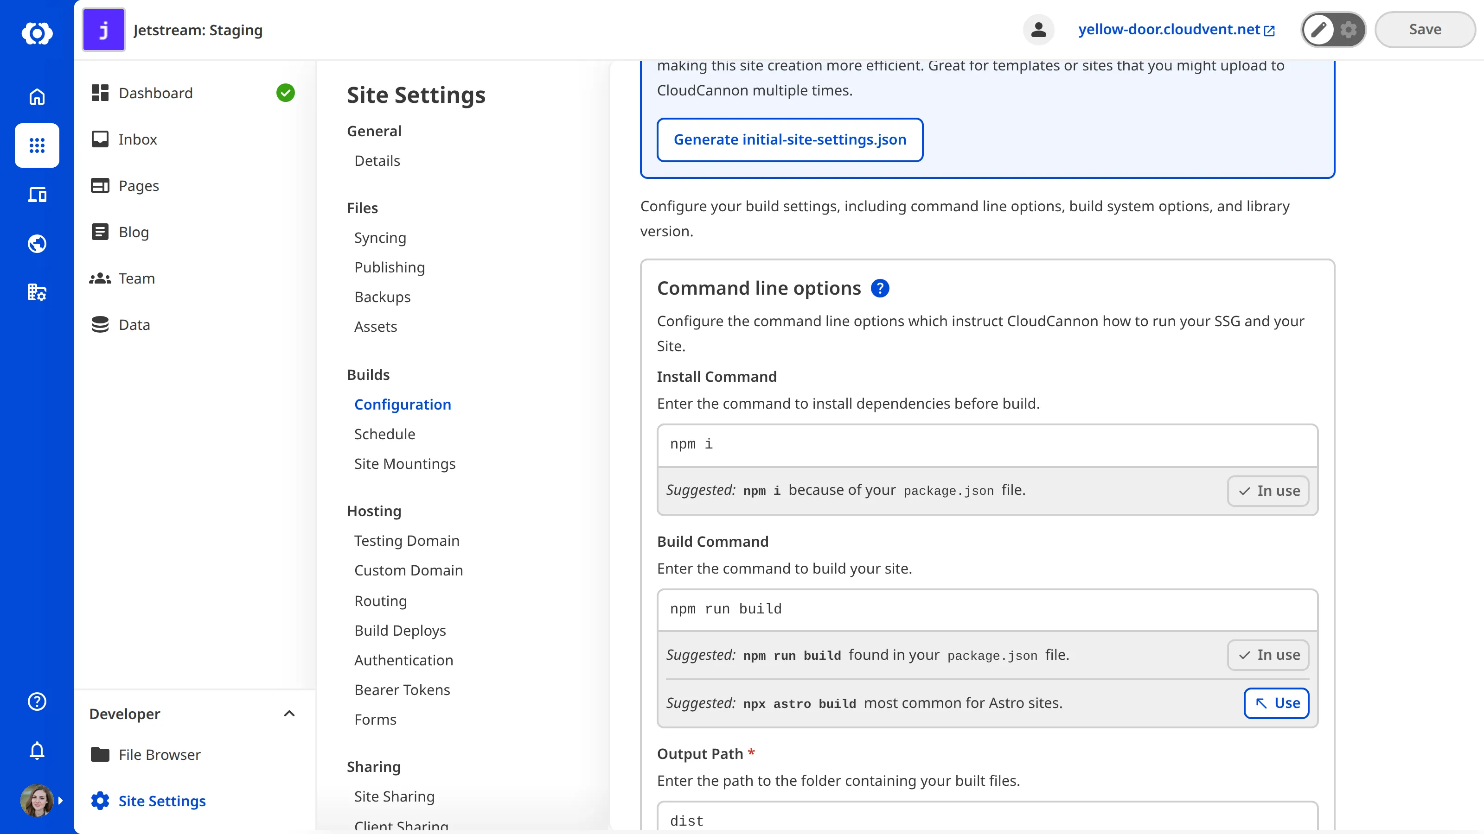This screenshot has width=1484, height=834.
Task: Use the npx astro build suggestion
Action: pyautogui.click(x=1276, y=703)
